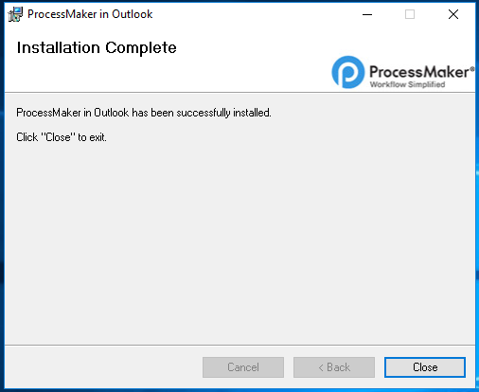Click the Close button to exit installer

[425, 367]
